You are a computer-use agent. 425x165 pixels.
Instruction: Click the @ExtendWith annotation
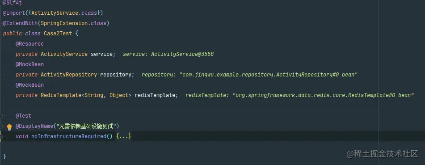(20, 23)
